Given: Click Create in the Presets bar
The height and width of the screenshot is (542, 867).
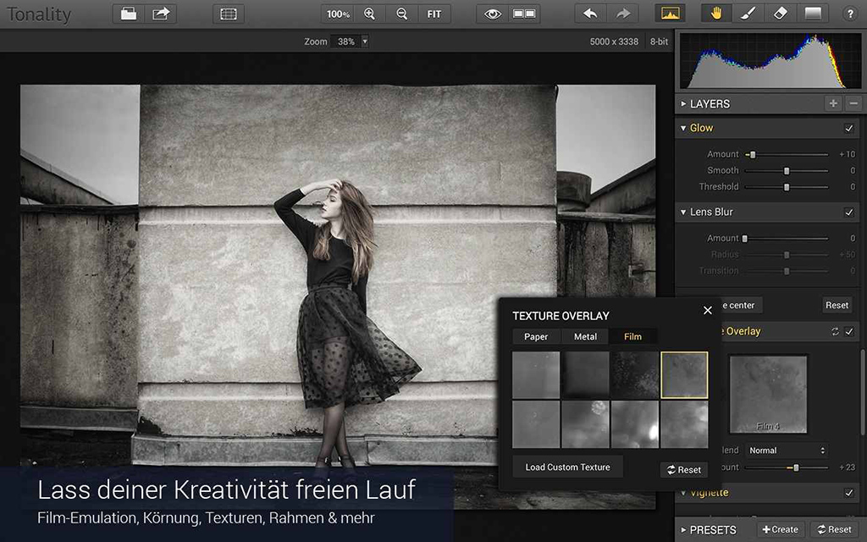Looking at the screenshot, I should 780,529.
